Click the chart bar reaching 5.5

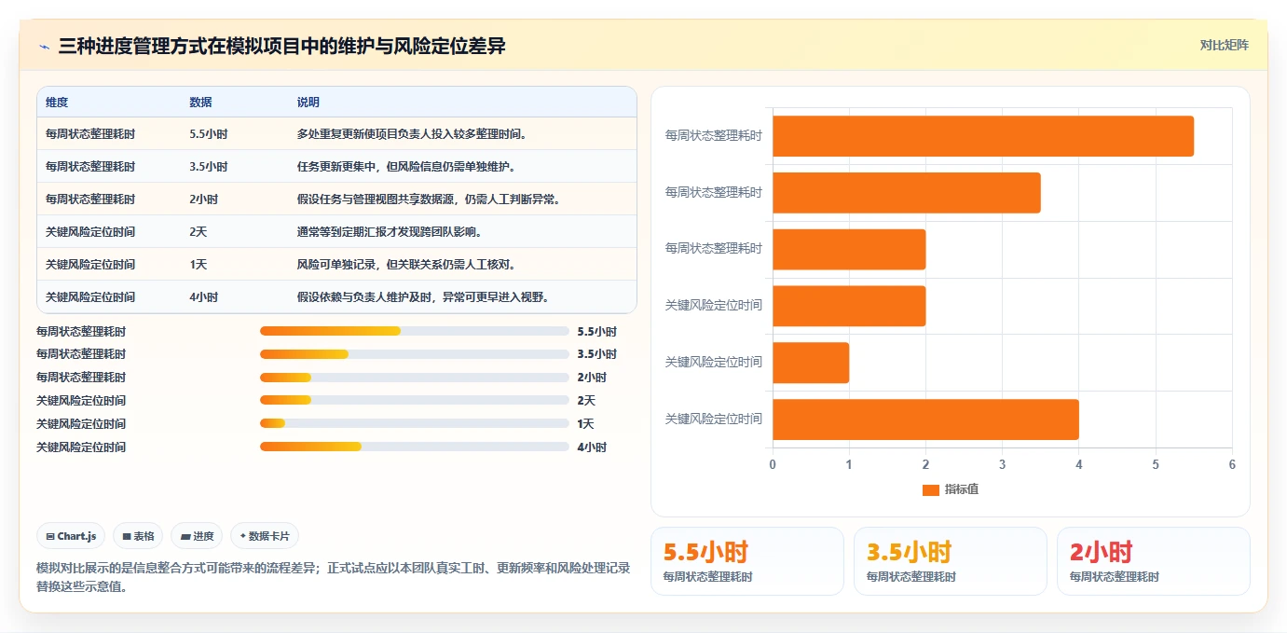click(x=983, y=136)
